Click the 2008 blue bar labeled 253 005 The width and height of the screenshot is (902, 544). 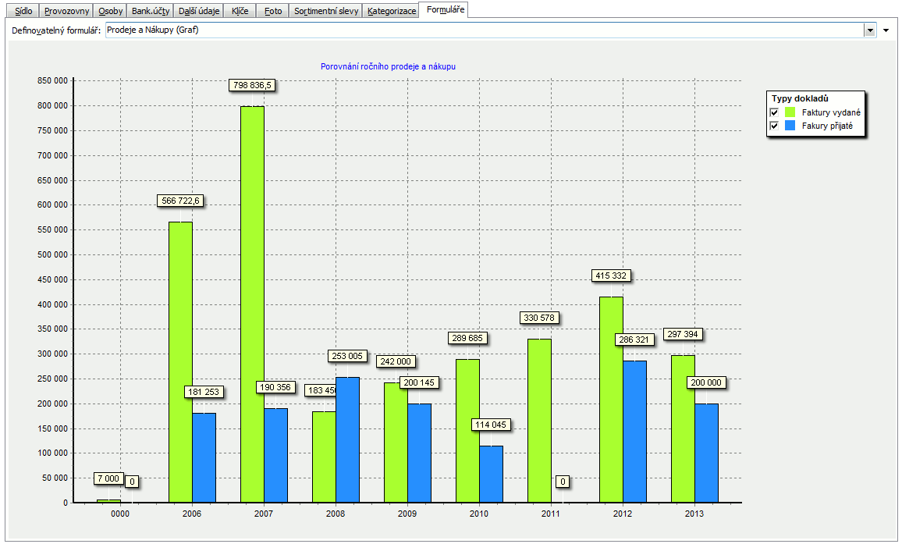coord(348,439)
